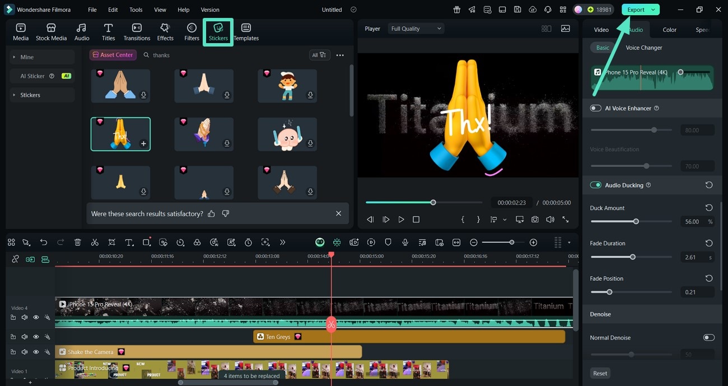Screen dimensions: 728x386
Task: Click the player progress bar
Action: pyautogui.click(x=424, y=202)
